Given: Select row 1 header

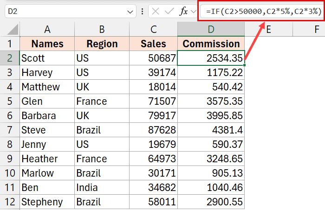Looking at the screenshot, I should click(x=10, y=44).
